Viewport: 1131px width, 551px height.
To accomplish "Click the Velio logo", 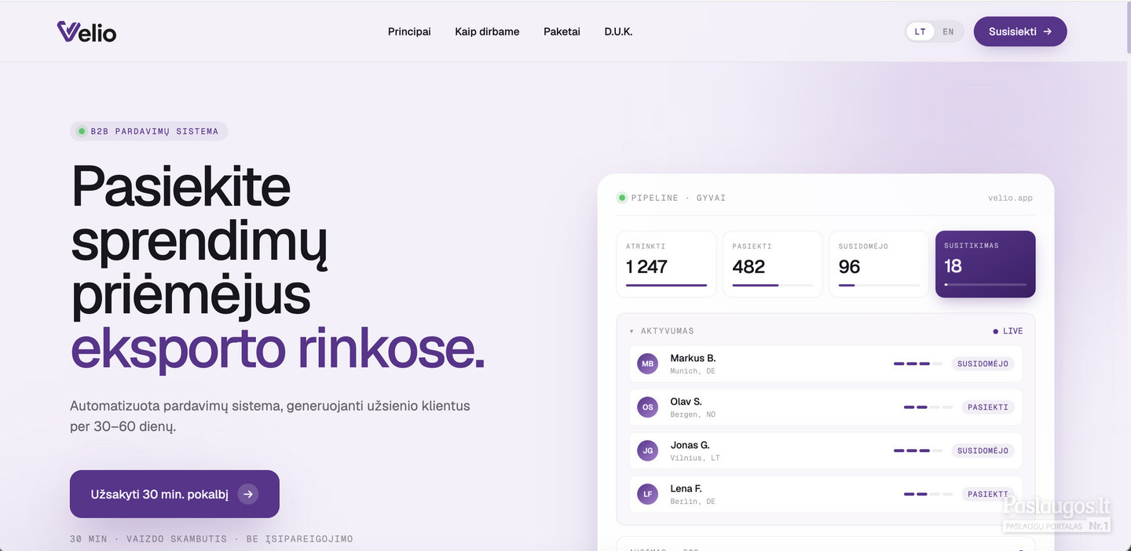I will [x=86, y=31].
